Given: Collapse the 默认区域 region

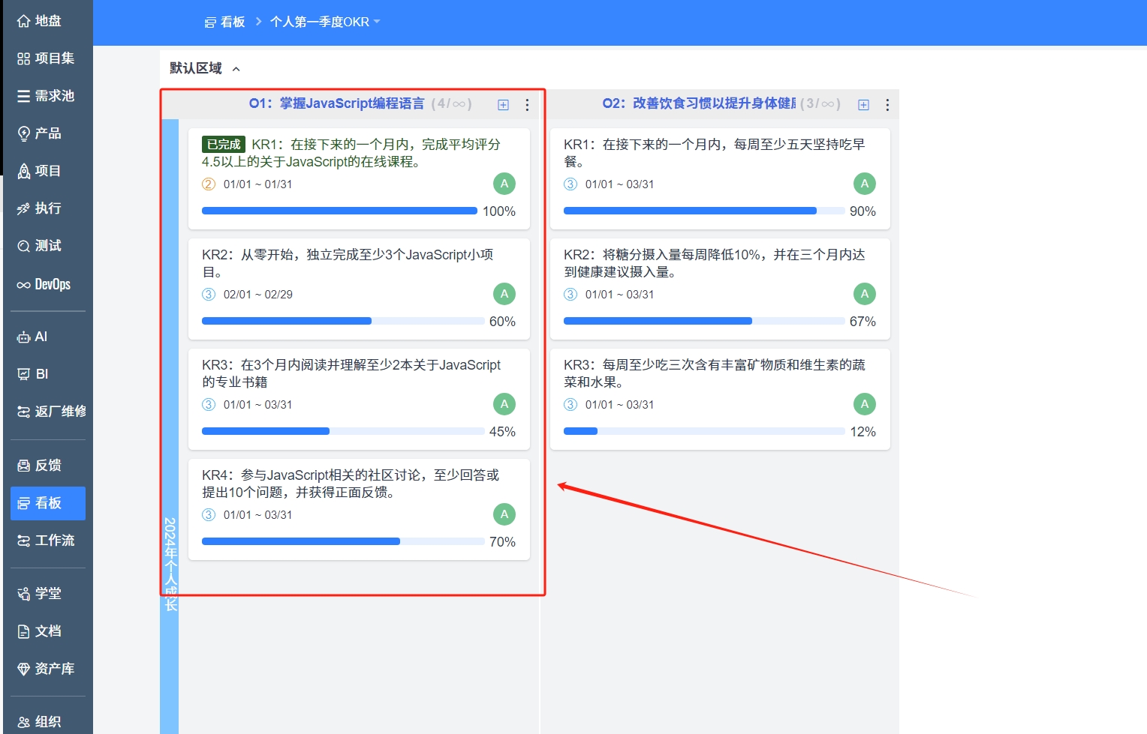Looking at the screenshot, I should click(236, 67).
